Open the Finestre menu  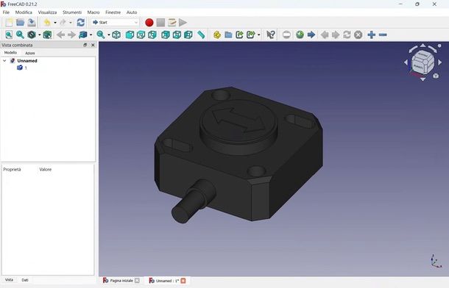(113, 12)
